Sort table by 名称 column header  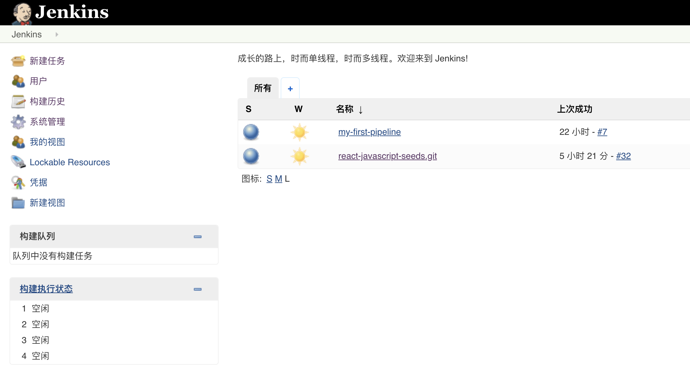345,109
